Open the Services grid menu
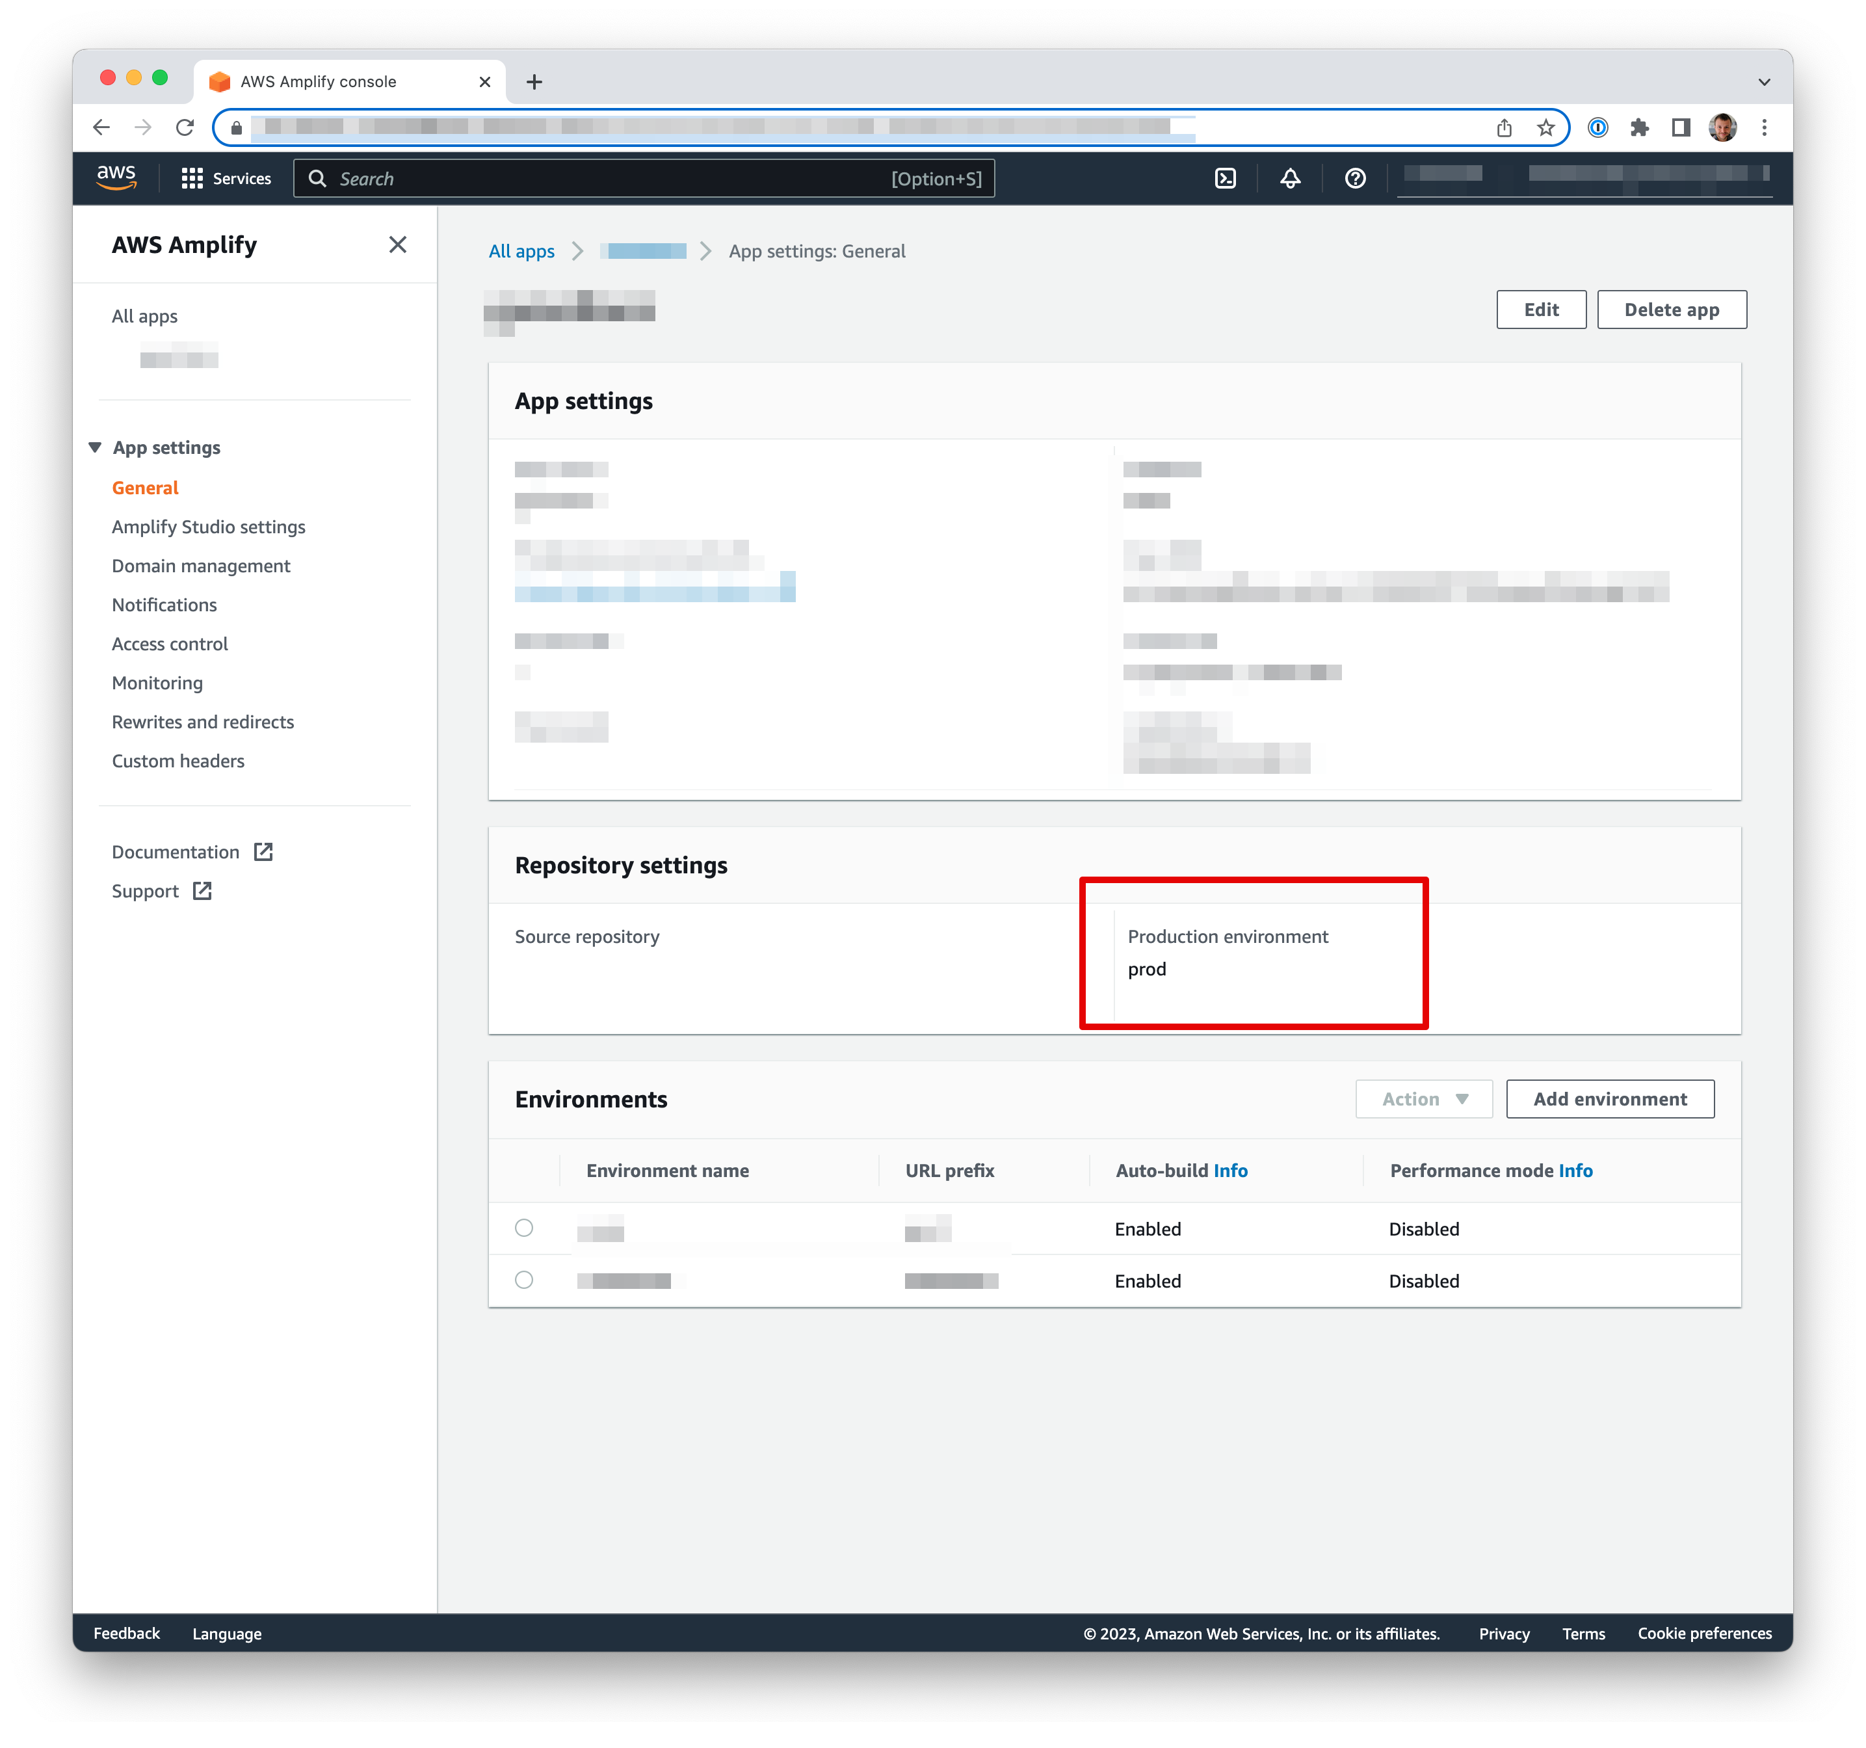 pos(225,178)
